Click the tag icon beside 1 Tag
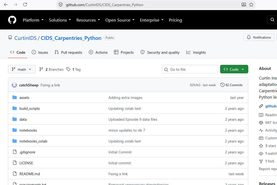The height and width of the screenshot is (185, 277). coord(68,69)
